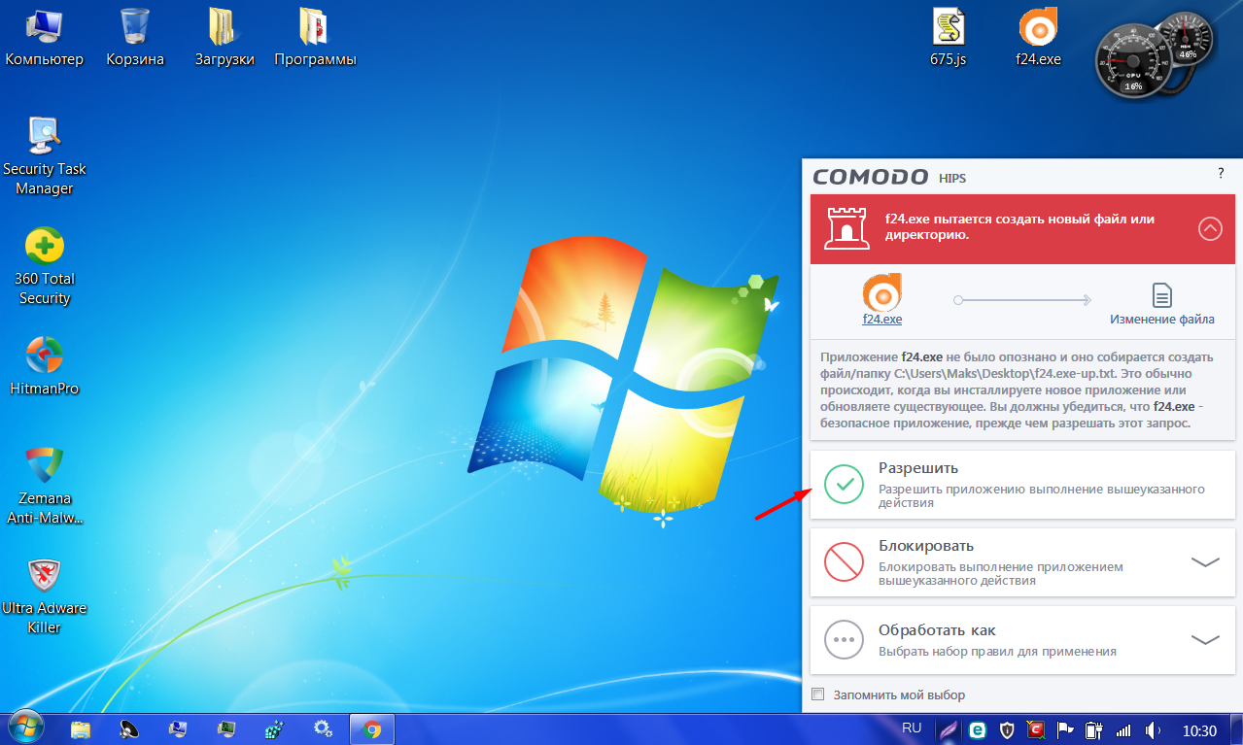
Task: Click the purple feather tray icon
Action: pos(948,730)
